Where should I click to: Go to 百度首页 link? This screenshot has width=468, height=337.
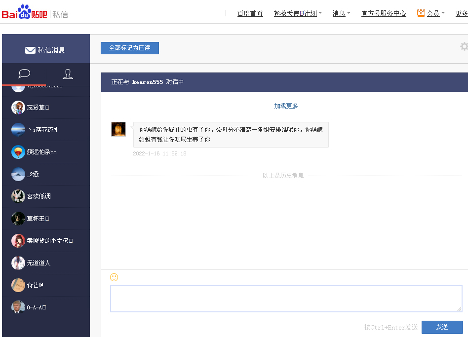click(x=250, y=13)
